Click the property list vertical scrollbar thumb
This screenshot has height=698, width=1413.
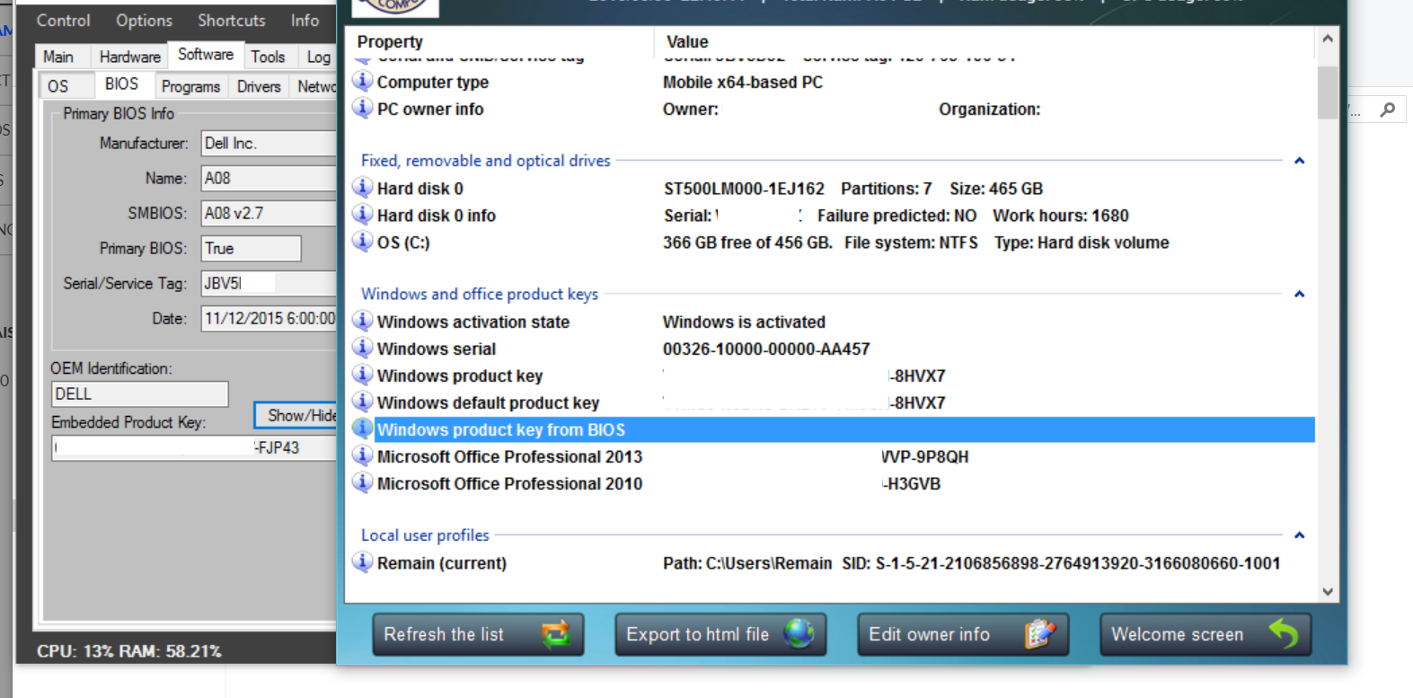pyautogui.click(x=1328, y=92)
